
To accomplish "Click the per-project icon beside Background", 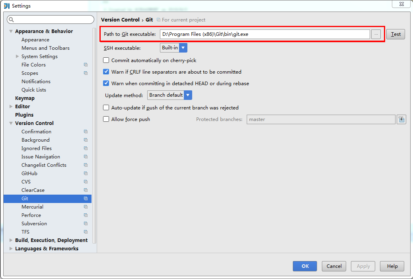I will pyautogui.click(x=86, y=140).
